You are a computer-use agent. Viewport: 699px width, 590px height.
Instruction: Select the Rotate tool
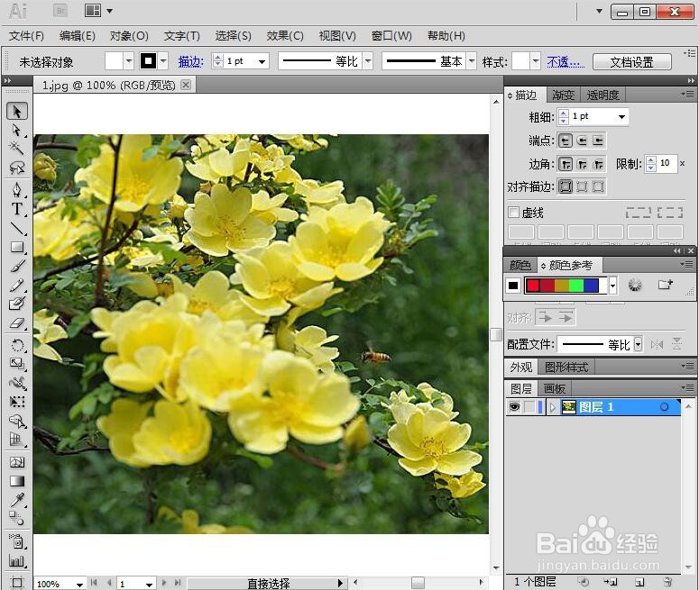17,345
